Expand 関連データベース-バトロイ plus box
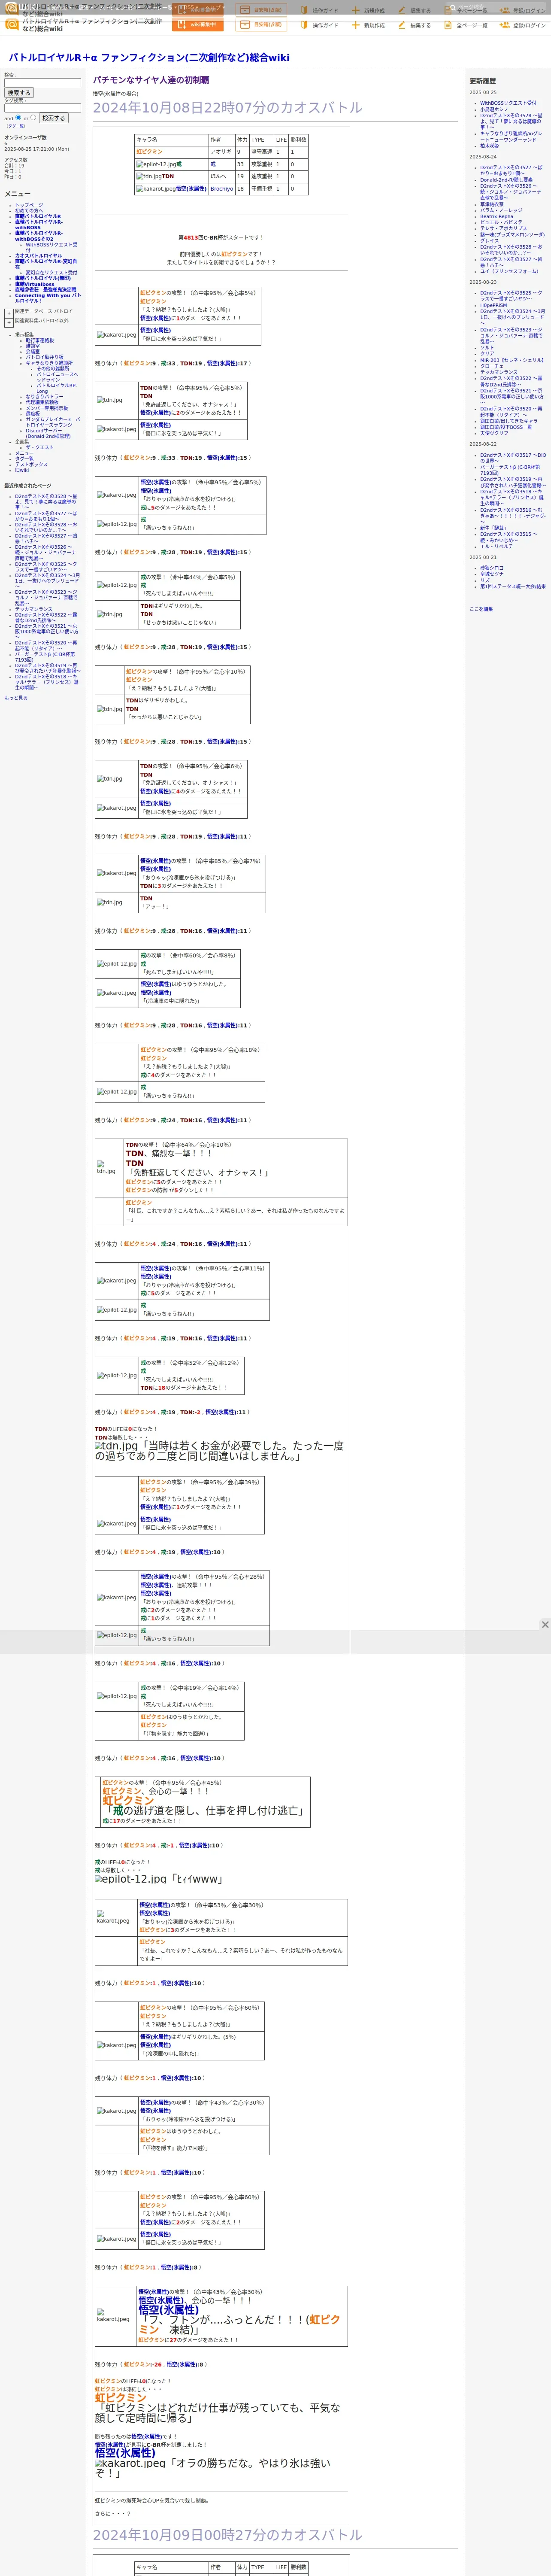 pyautogui.click(x=9, y=312)
